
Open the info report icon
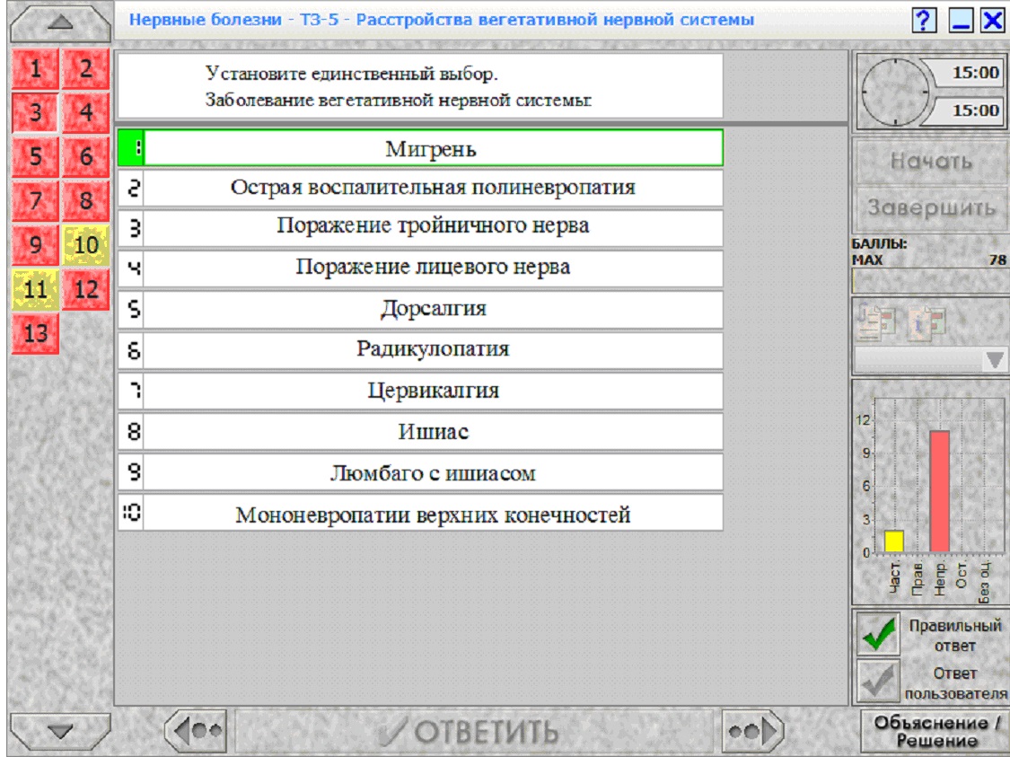click(x=927, y=322)
